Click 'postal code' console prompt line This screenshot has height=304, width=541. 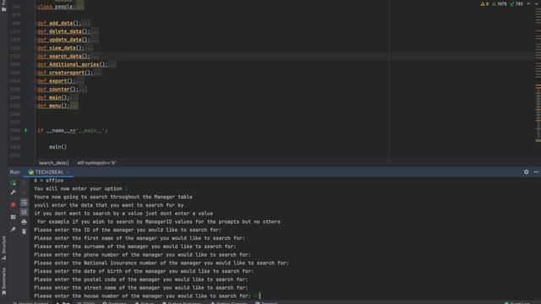141,280
